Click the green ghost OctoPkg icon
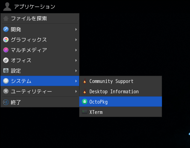 click(x=85, y=102)
